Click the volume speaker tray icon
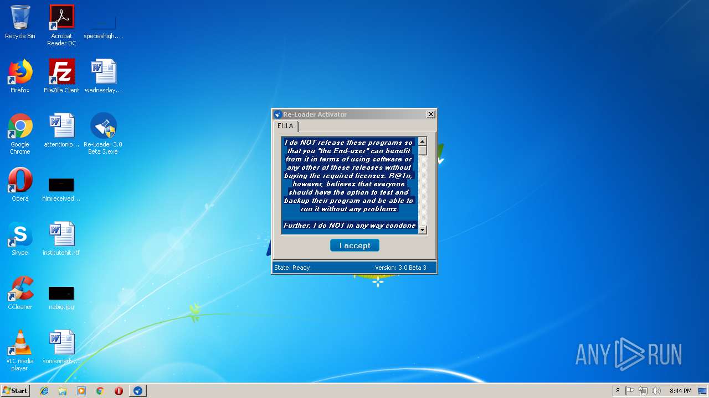 coord(656,391)
